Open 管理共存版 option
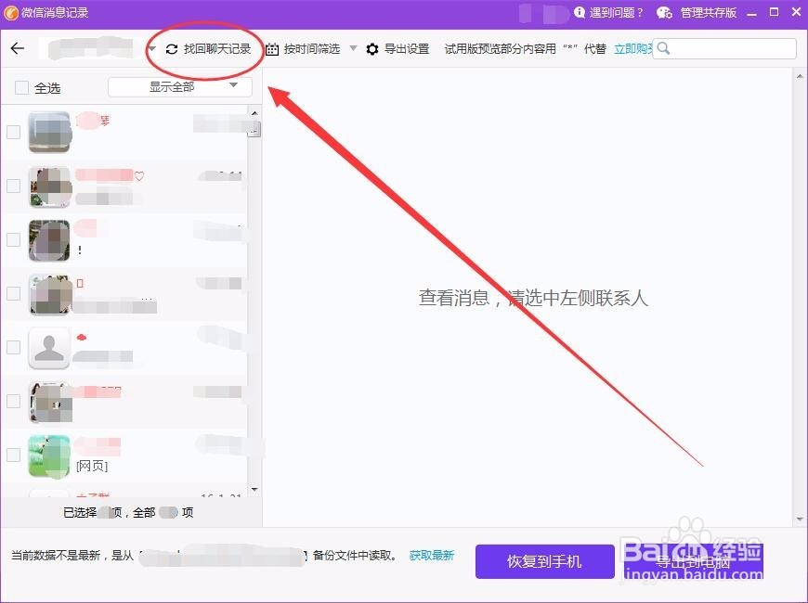The image size is (808, 603). pyautogui.click(x=709, y=12)
